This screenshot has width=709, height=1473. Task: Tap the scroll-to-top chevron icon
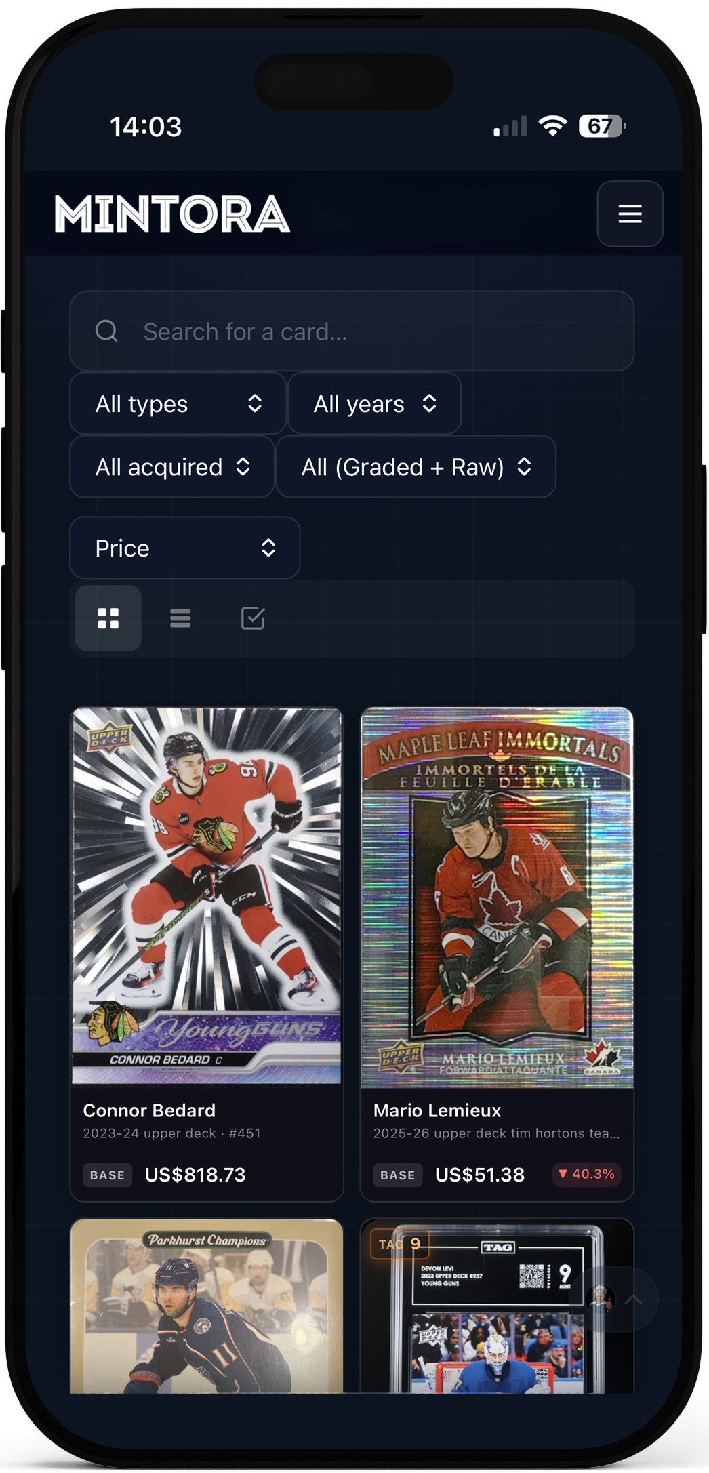click(x=634, y=1299)
